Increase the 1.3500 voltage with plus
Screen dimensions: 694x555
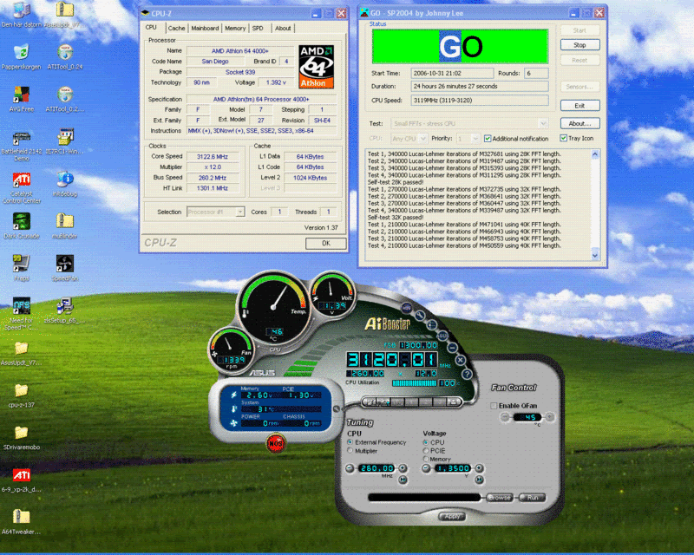pyautogui.click(x=479, y=468)
